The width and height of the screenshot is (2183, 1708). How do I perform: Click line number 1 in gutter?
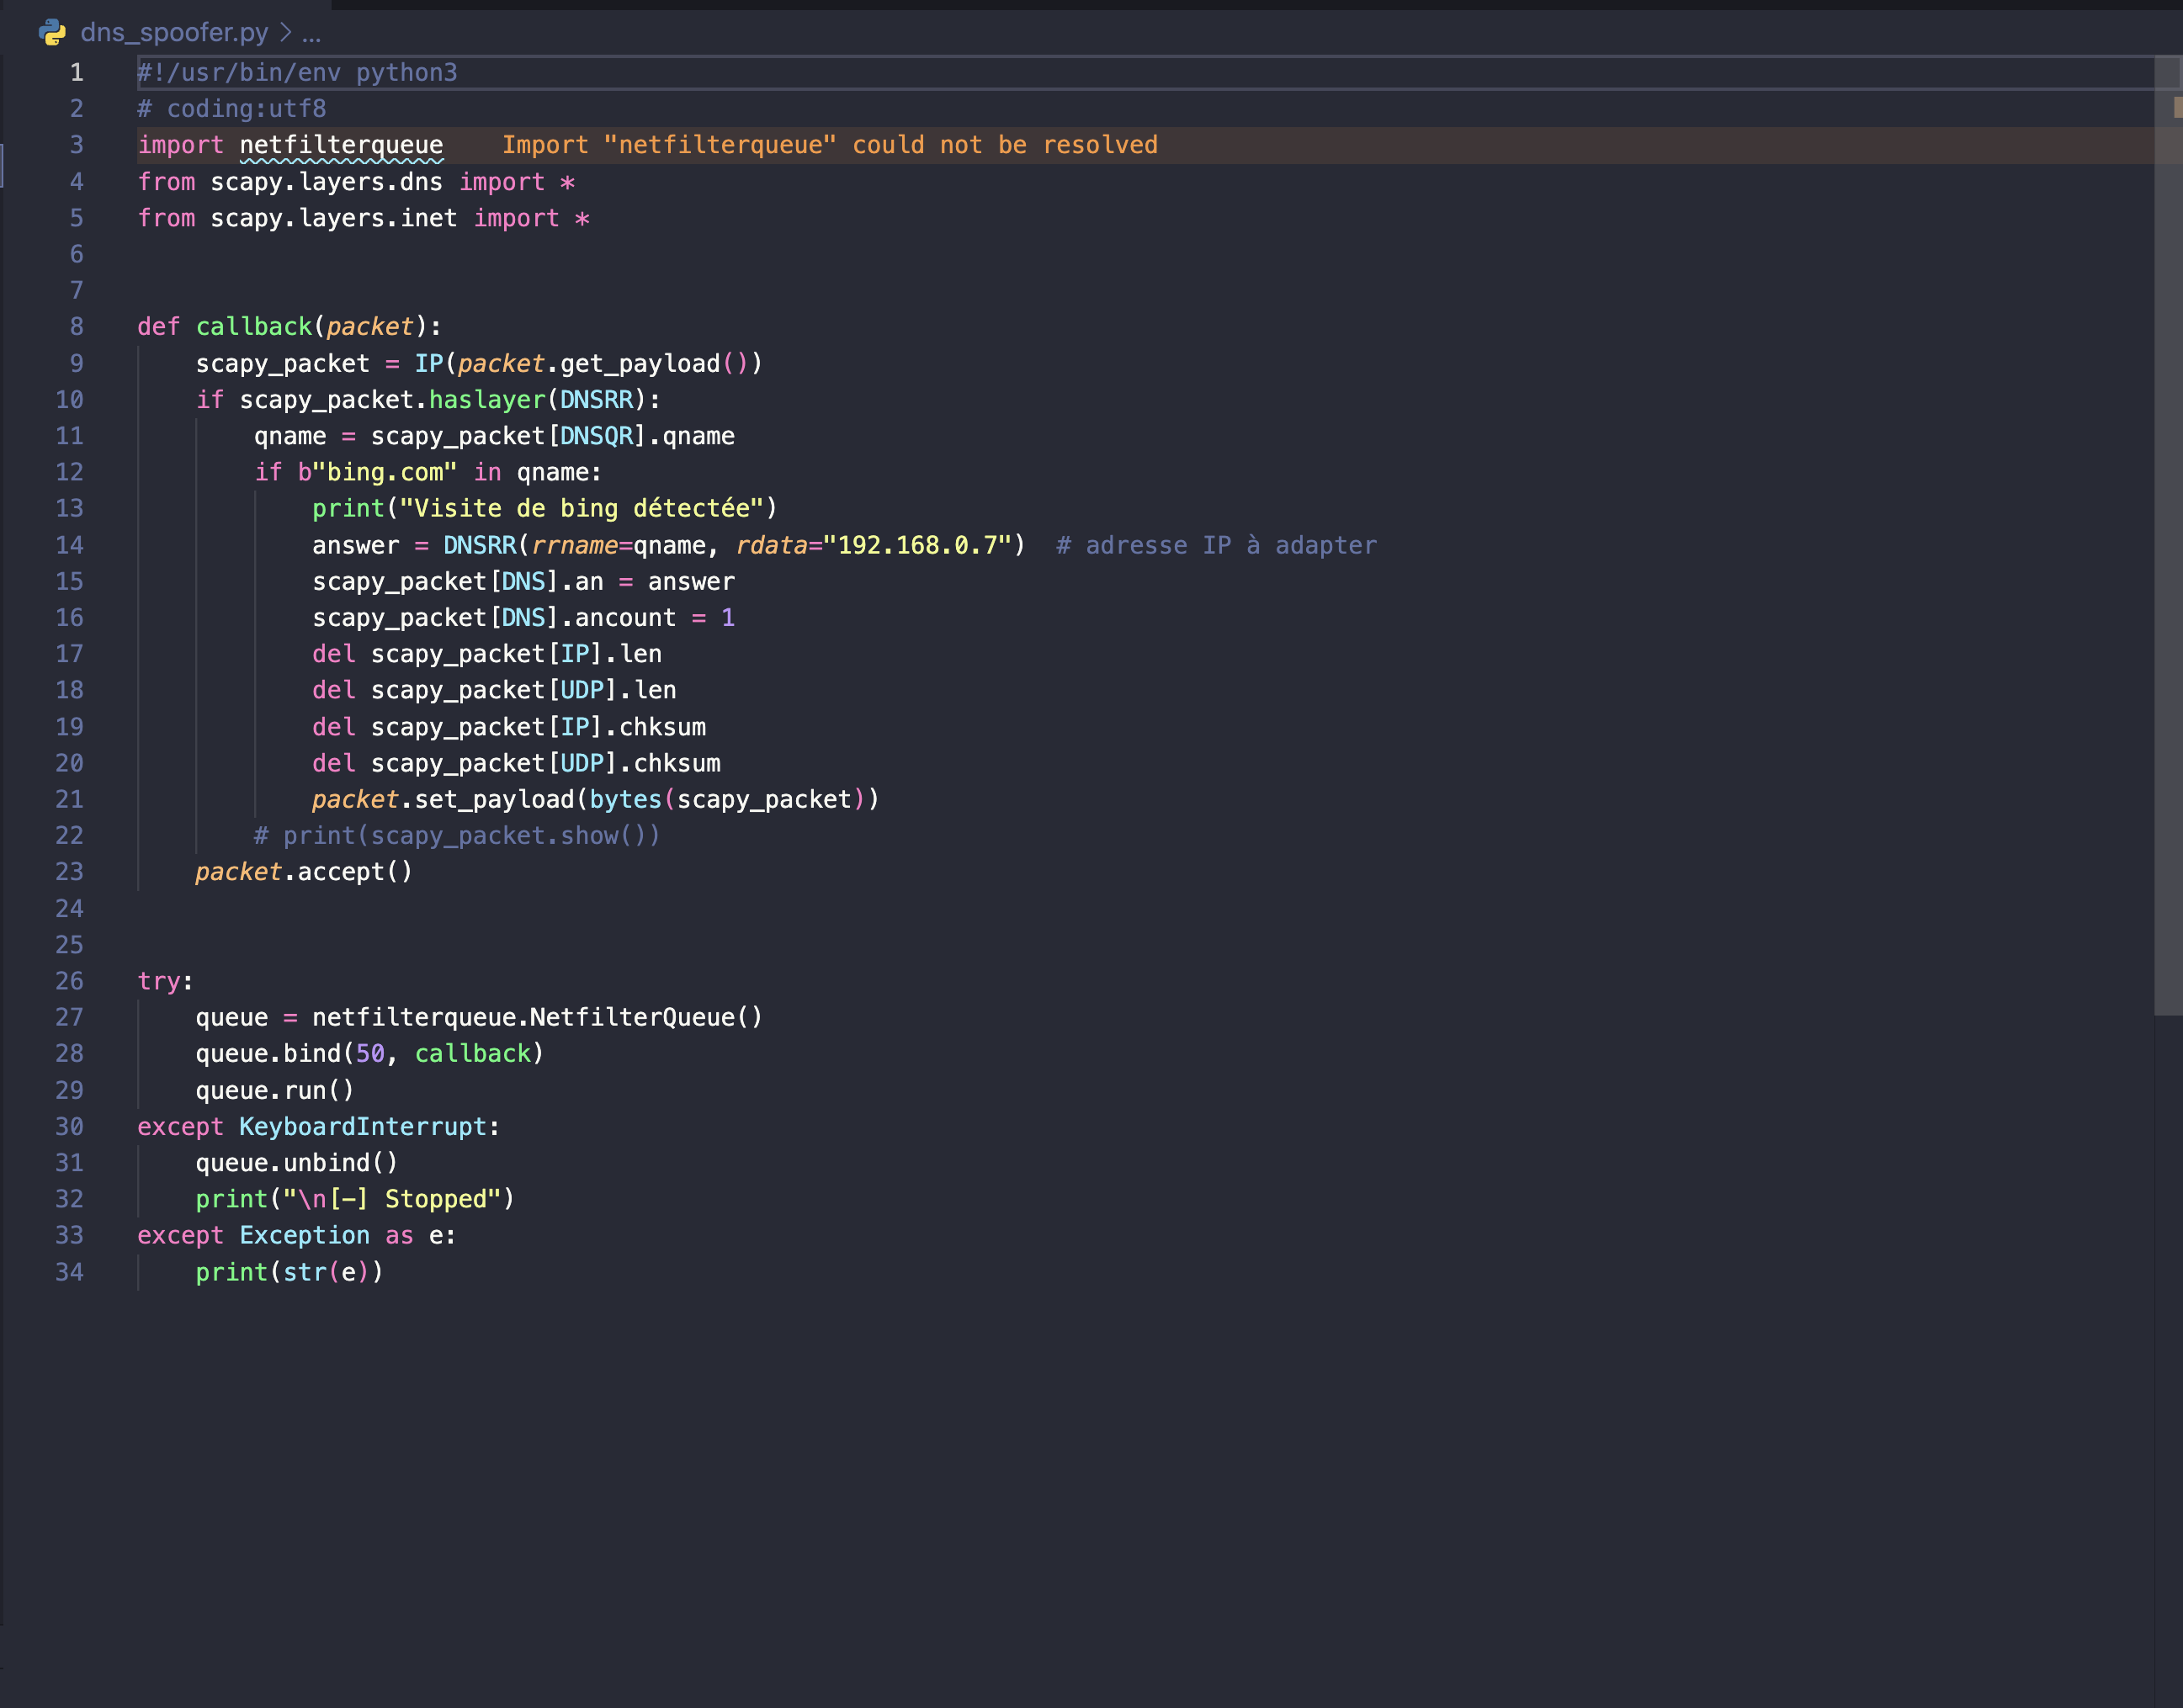tap(76, 73)
